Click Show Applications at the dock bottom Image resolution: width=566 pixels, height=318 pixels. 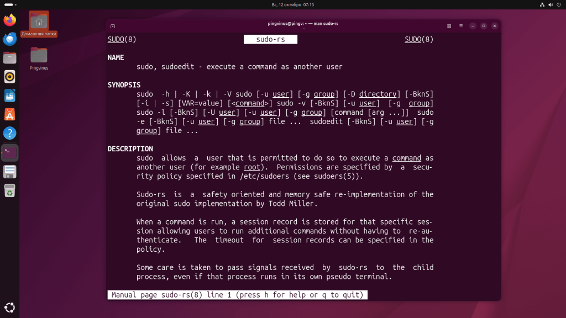coord(9,307)
